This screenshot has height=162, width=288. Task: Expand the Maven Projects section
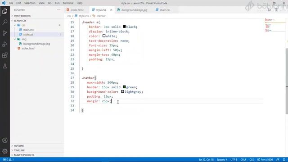coord(24,155)
